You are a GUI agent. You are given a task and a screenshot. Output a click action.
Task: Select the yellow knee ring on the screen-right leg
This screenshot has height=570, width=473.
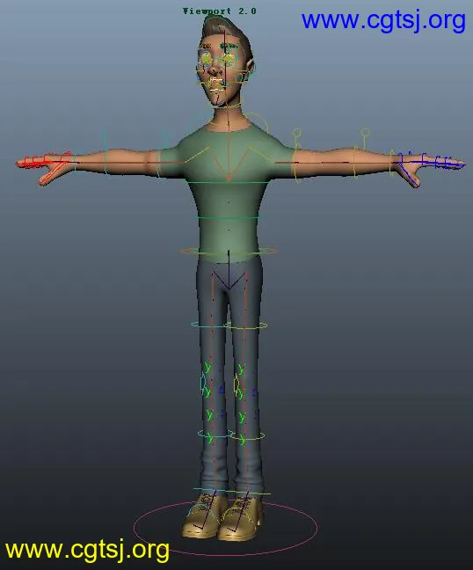[247, 326]
